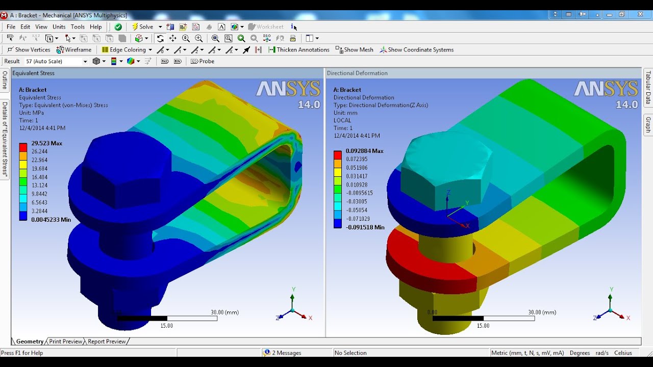Click the info 'i' icon in toolbar
653x367 pixels.
tap(293, 27)
